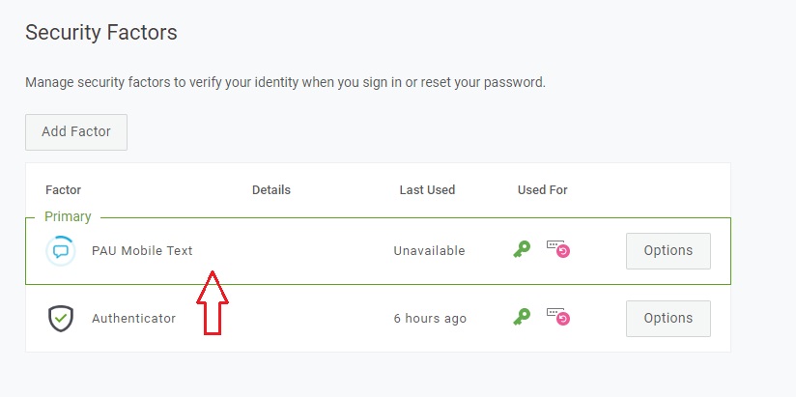Image resolution: width=796 pixels, height=397 pixels.
Task: Select the PAU Mobile Text factor name
Action: click(142, 251)
